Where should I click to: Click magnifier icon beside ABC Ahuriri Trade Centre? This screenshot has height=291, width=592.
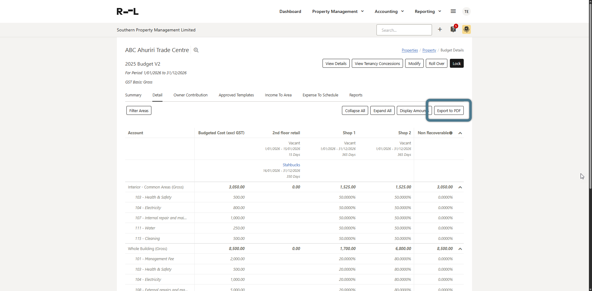196,50
